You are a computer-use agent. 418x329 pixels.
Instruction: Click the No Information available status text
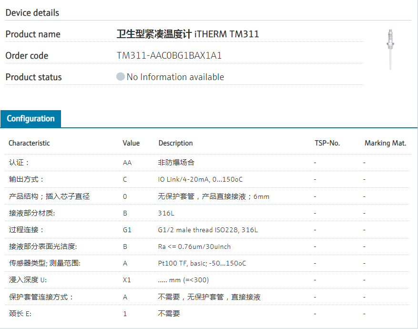pyautogui.click(x=175, y=77)
